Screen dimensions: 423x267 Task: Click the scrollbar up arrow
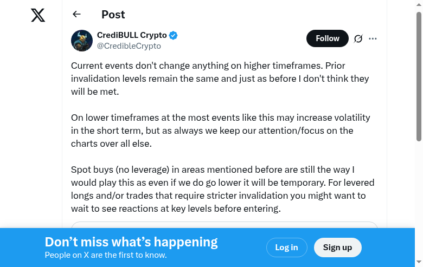(419, 4)
